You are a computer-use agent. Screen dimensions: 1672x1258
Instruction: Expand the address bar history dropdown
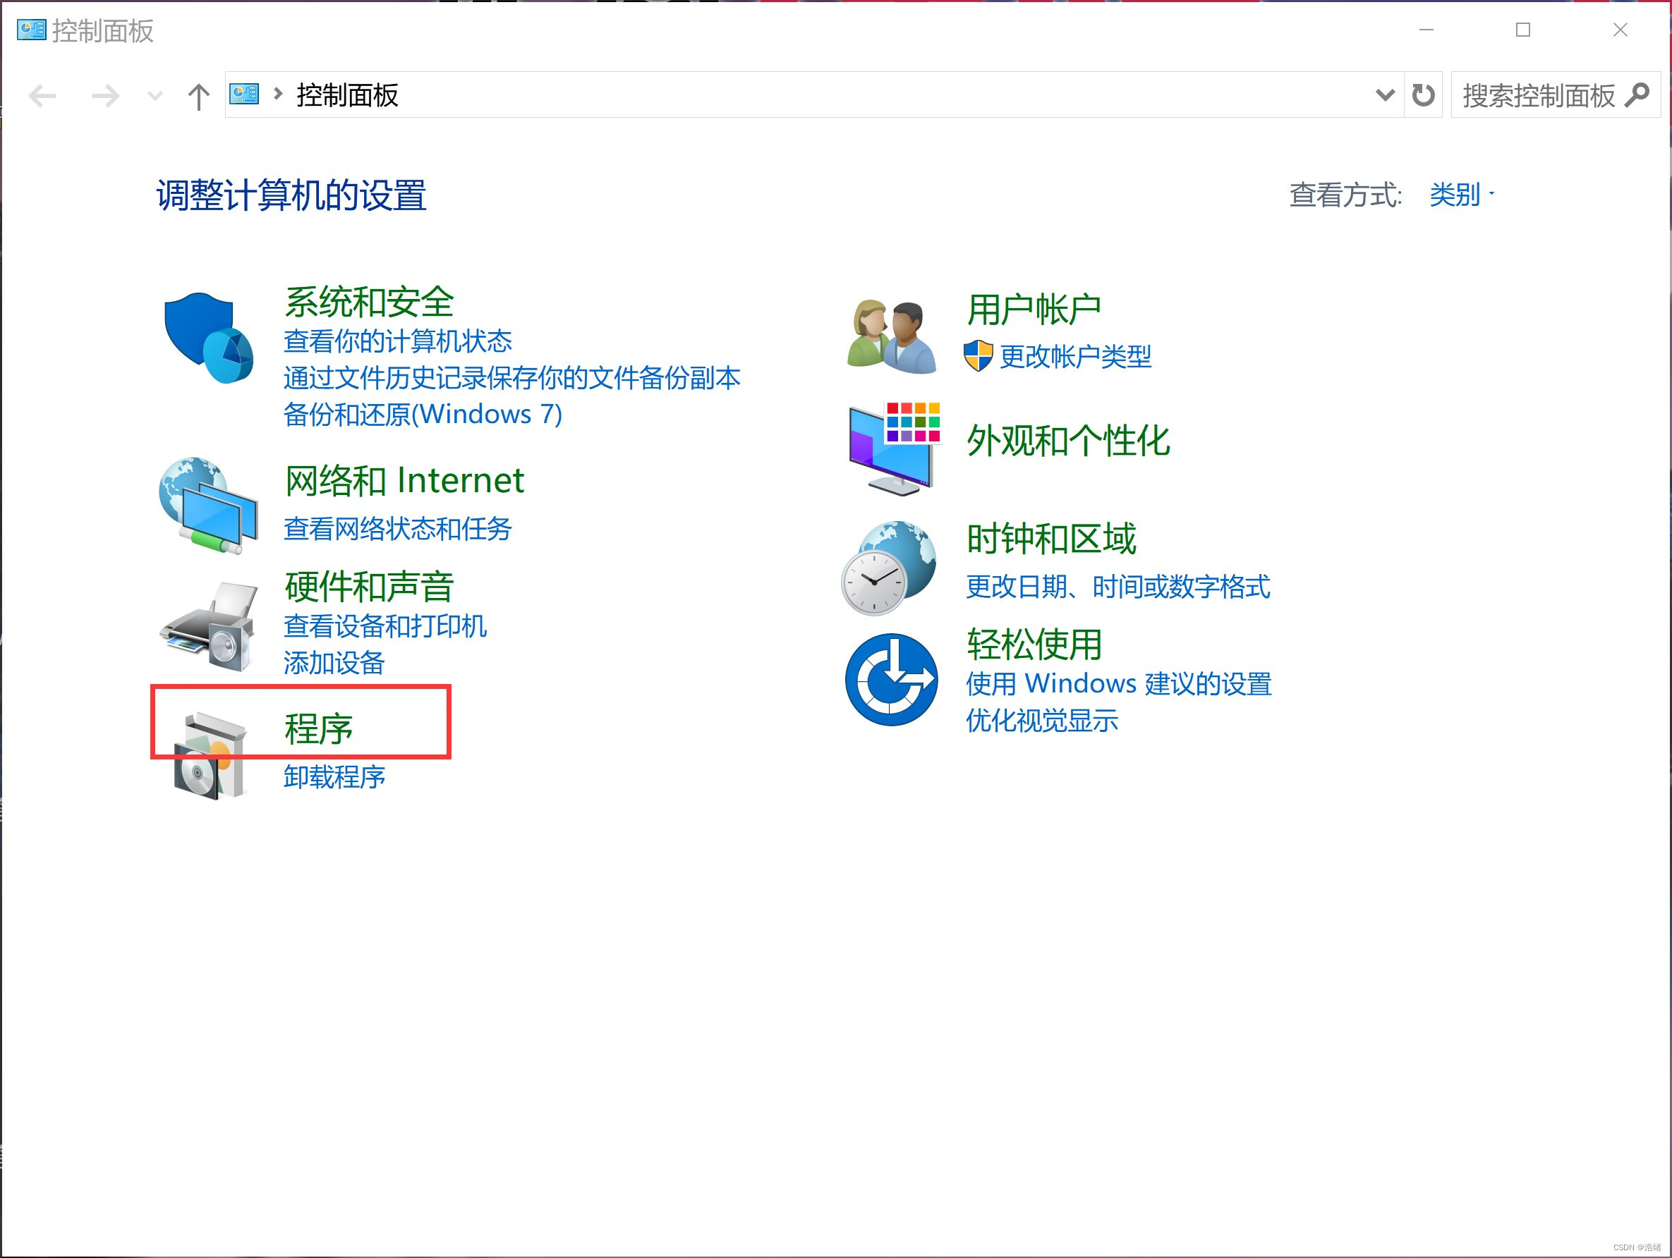[1384, 95]
